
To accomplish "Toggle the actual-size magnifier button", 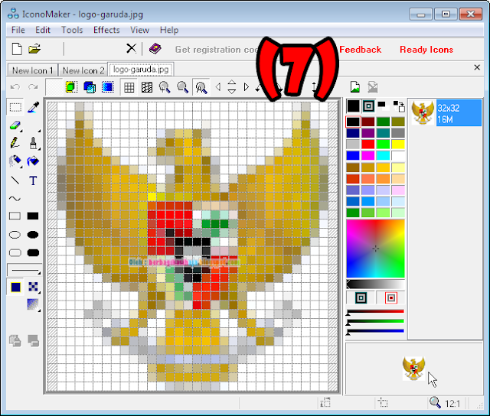I will pyautogui.click(x=201, y=87).
